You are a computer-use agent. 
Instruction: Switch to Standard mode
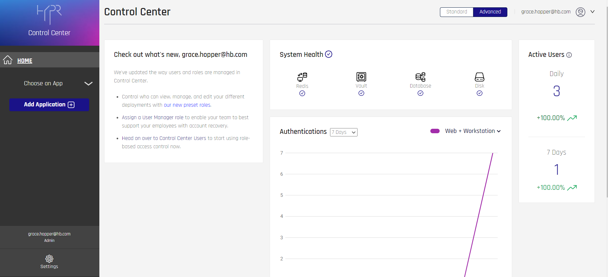[x=457, y=12]
